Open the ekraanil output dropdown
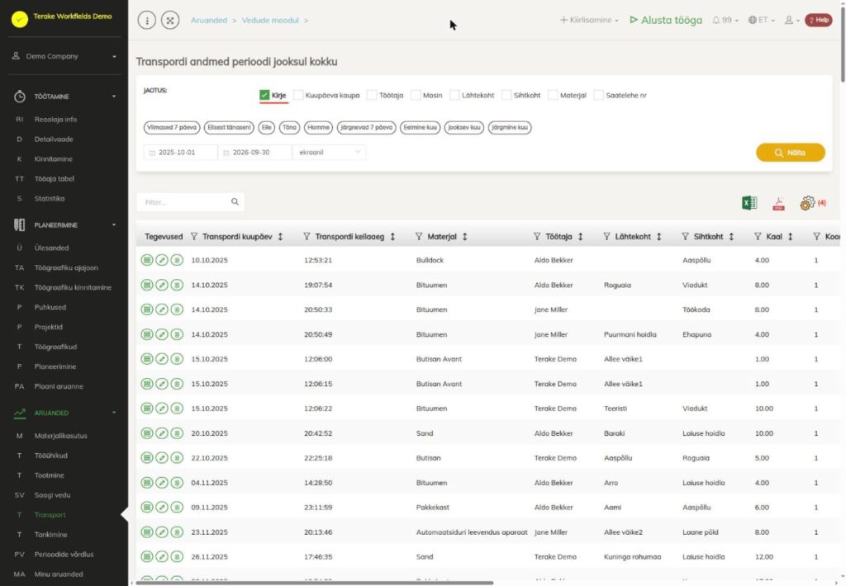The width and height of the screenshot is (846, 586). point(329,153)
